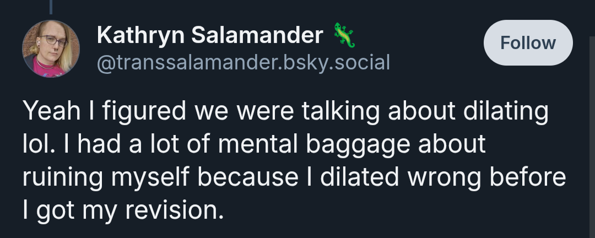Click the word "about" ending second line
Viewport: 595px width, 238px height.
(x=452, y=144)
